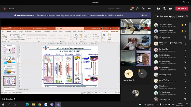Unmute the microphone
The height and width of the screenshot is (107, 191).
tap(164, 9)
